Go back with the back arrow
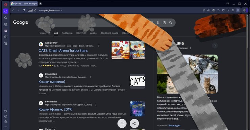Image resolution: width=250 pixels, height=130 pixels. [x=13, y=10]
